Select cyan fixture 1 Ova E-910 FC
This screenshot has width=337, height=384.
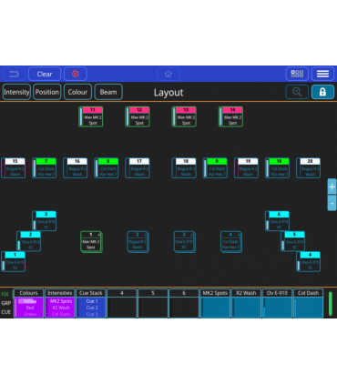point(14,261)
